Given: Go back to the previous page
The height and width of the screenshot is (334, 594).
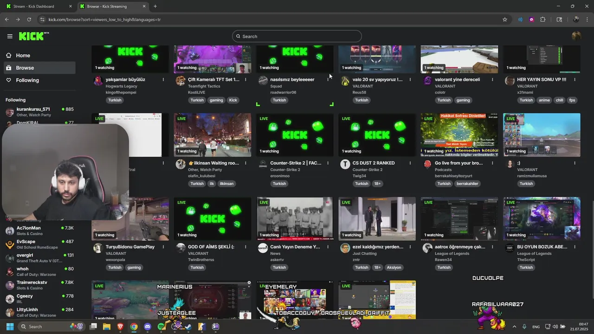Looking at the screenshot, I should [x=6, y=19].
